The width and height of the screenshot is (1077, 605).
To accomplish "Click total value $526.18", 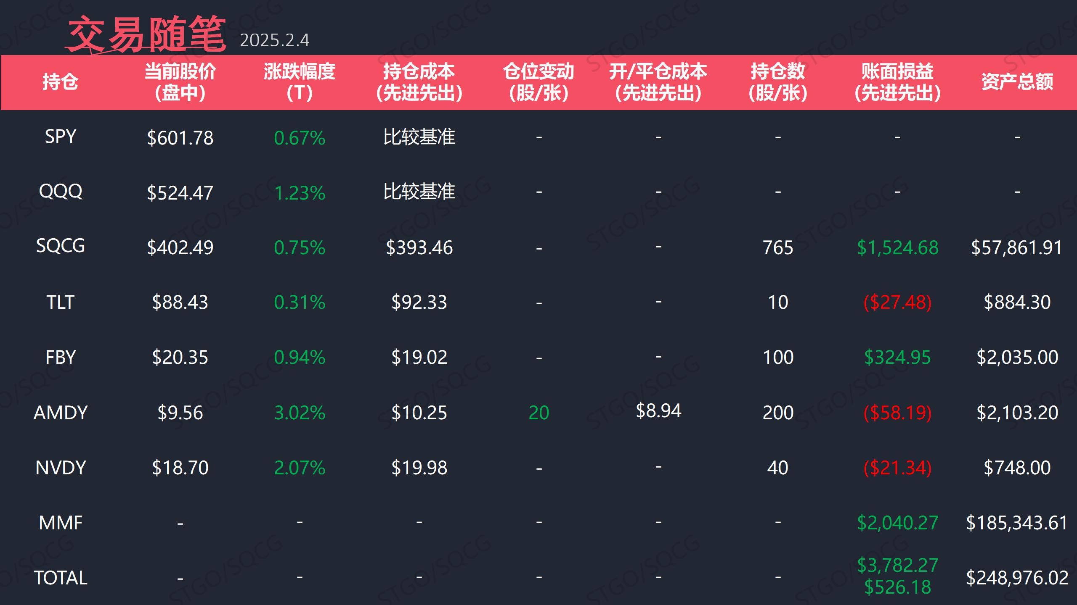I will click(x=897, y=587).
